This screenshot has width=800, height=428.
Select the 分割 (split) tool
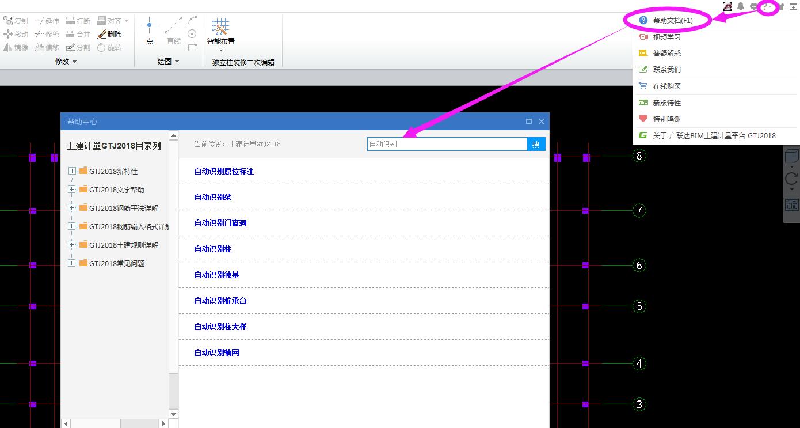(78, 48)
